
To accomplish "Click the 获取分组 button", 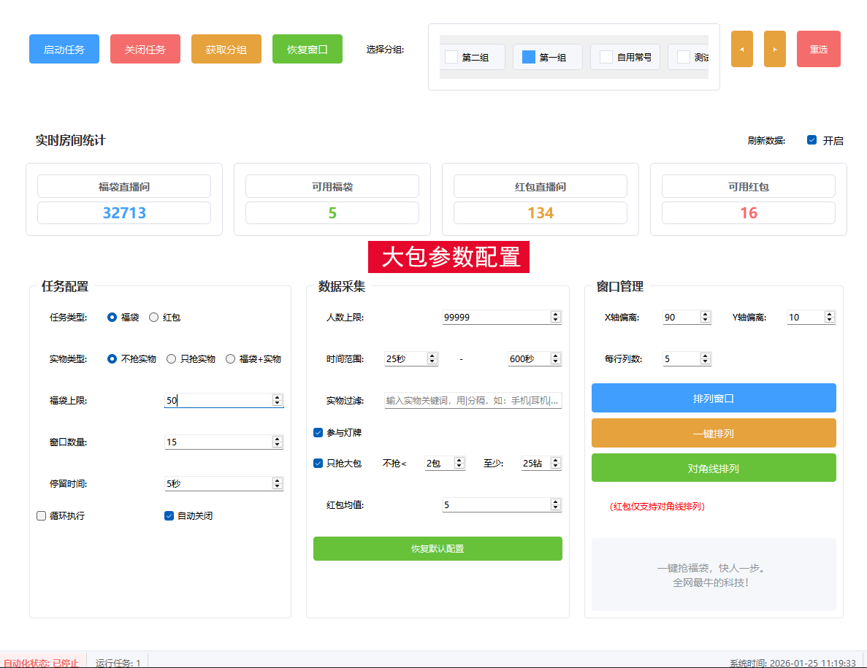I will (x=226, y=49).
